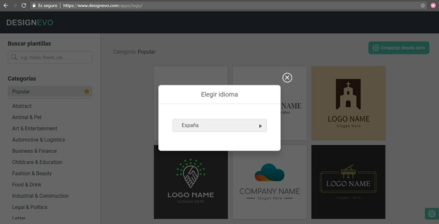Screen dimensions: 439x224
Task: Open the Business & Finance category
Action: [x=34, y=151]
